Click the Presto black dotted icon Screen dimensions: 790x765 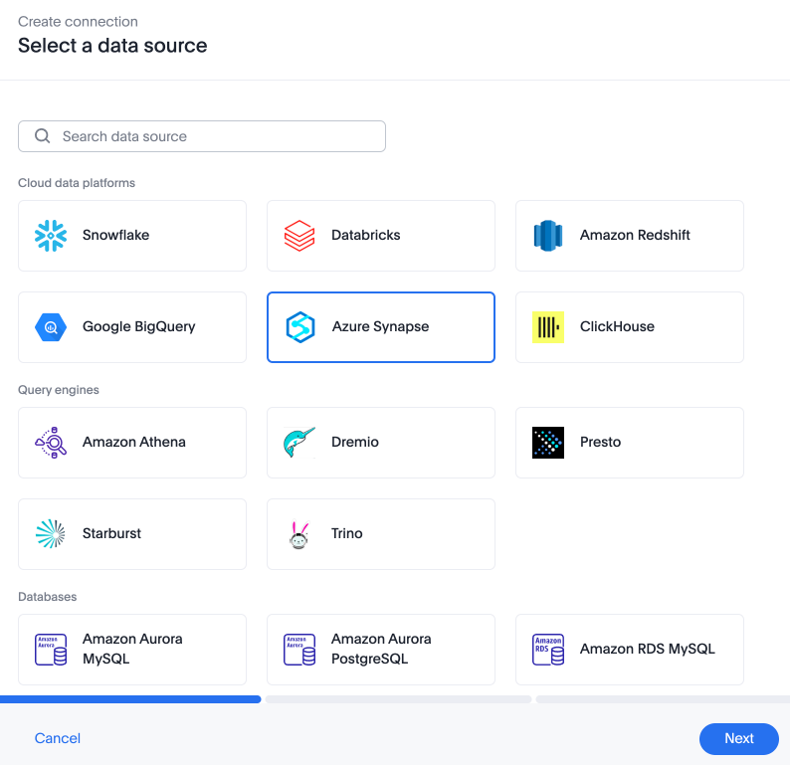tap(548, 443)
